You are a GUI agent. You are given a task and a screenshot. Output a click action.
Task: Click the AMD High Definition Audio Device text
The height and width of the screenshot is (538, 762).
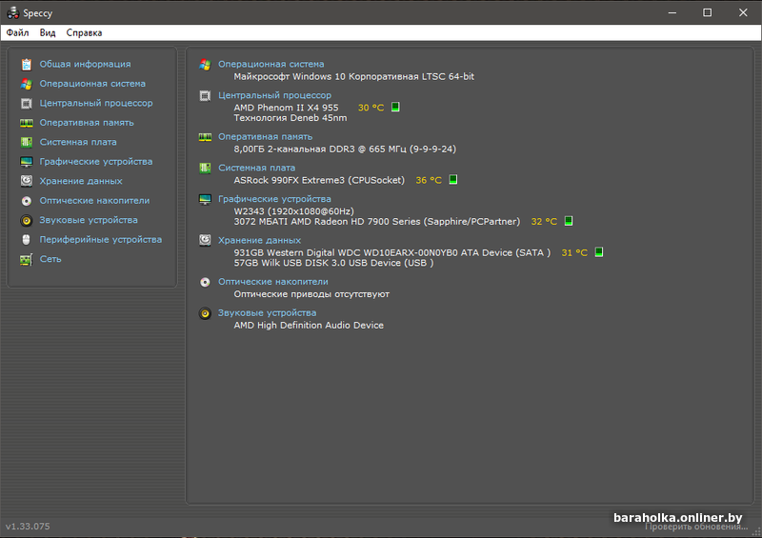point(309,325)
